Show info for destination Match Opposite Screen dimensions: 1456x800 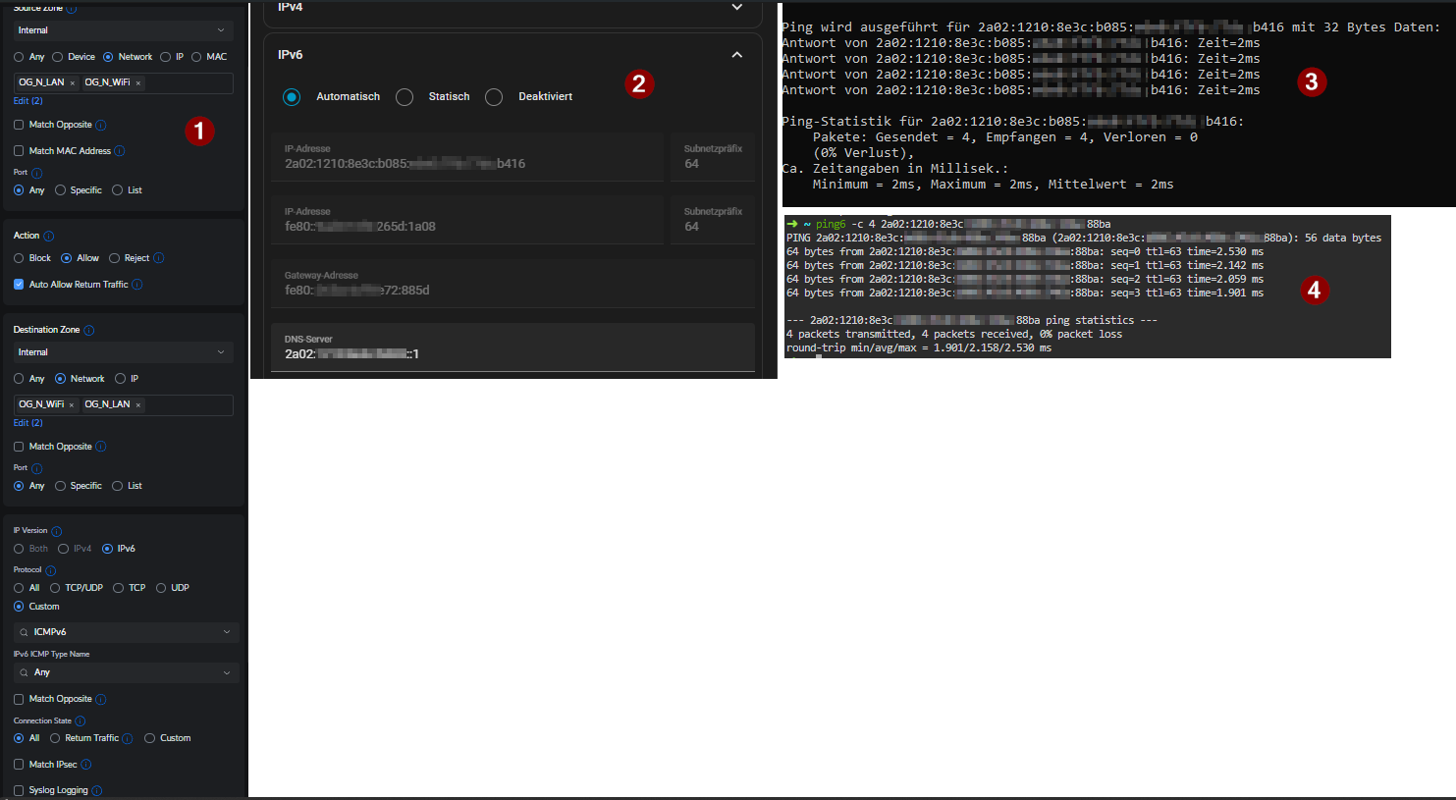(101, 447)
